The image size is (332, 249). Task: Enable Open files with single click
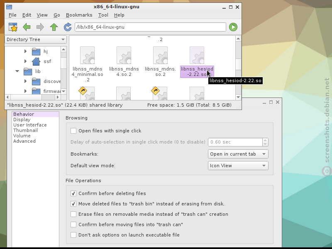[x=73, y=131]
